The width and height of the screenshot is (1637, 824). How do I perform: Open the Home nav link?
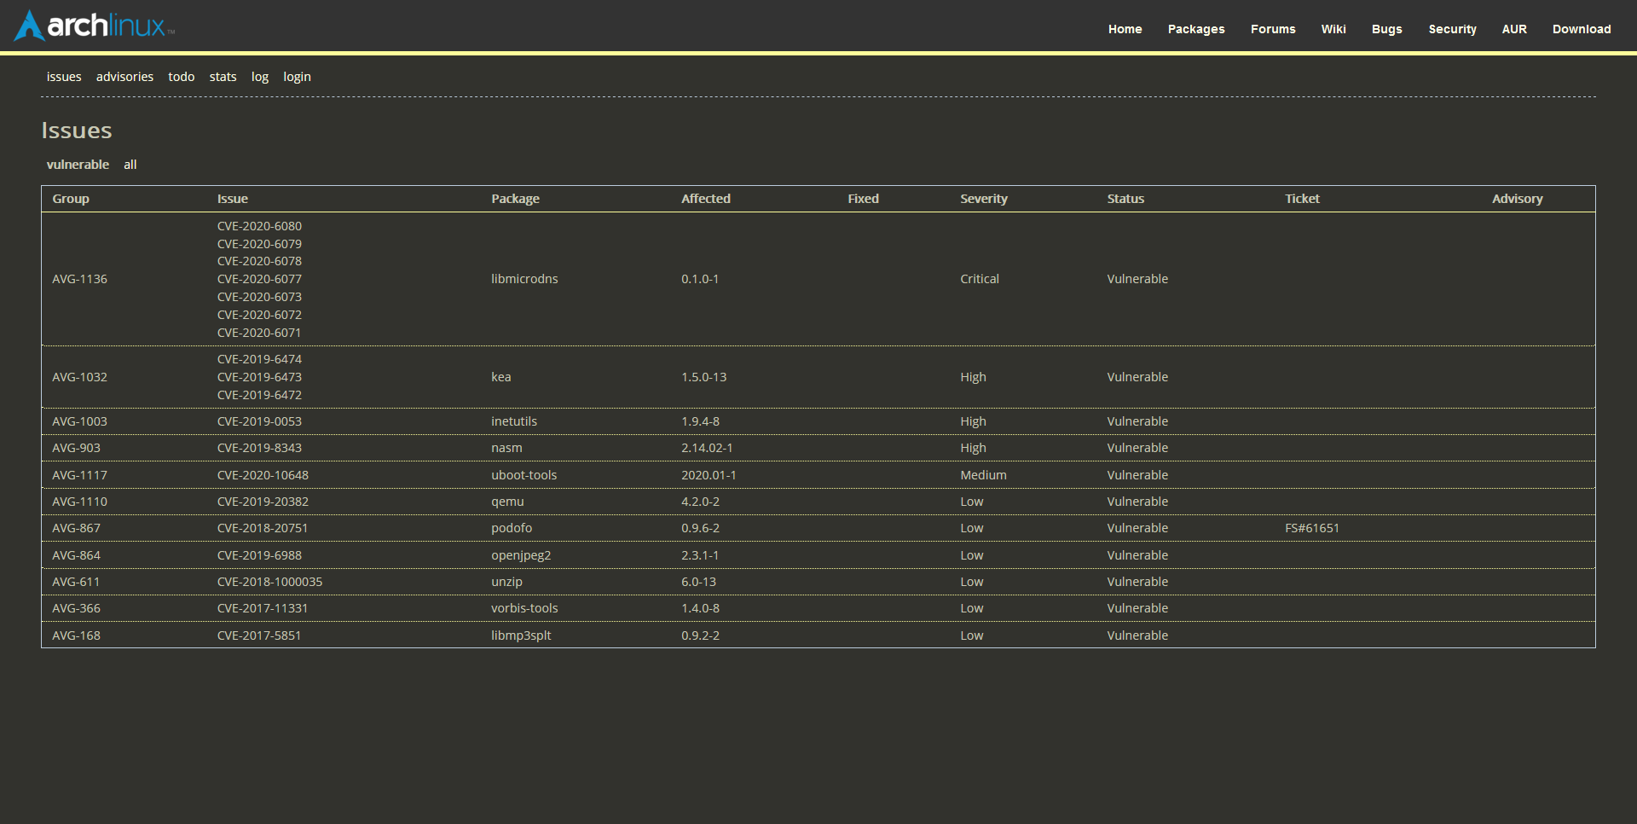(x=1125, y=29)
